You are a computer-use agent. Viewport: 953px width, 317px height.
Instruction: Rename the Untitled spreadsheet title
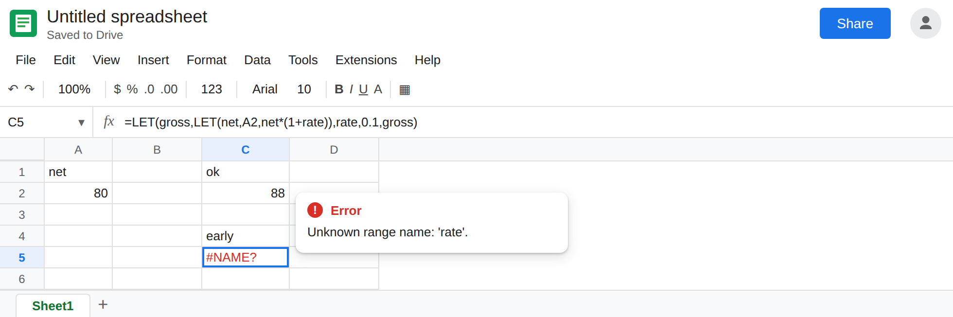(x=127, y=17)
